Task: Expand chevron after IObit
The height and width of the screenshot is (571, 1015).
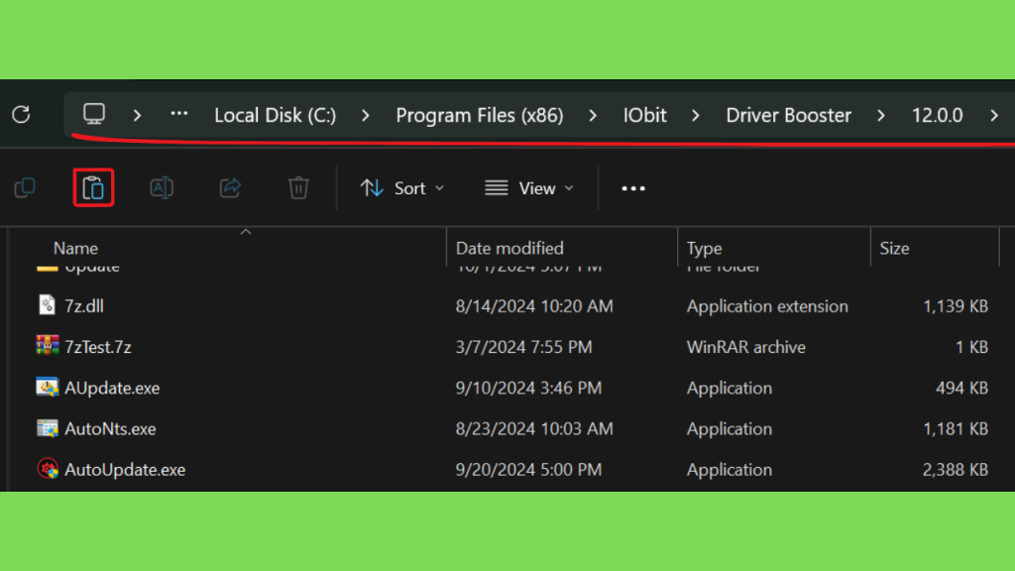Action: [696, 115]
